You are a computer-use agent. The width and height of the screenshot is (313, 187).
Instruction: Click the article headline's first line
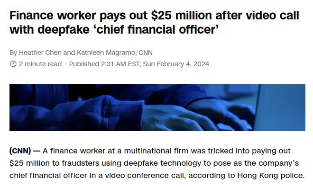point(154,15)
